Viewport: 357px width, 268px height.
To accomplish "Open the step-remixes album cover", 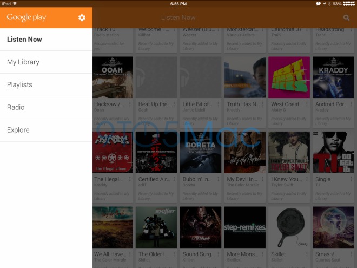I will 244,227.
